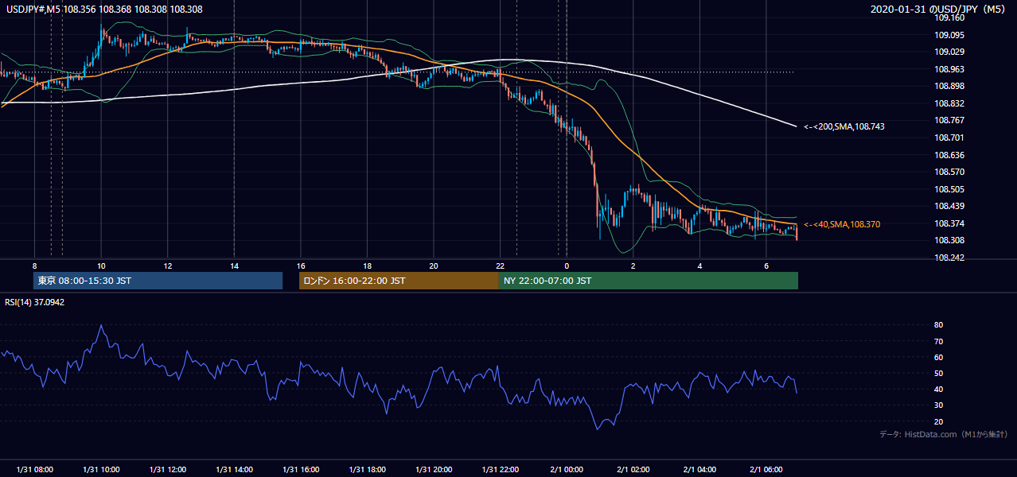This screenshot has height=477, width=1017.
Task: Click hour label 16 under the price chart
Action: [x=300, y=266]
